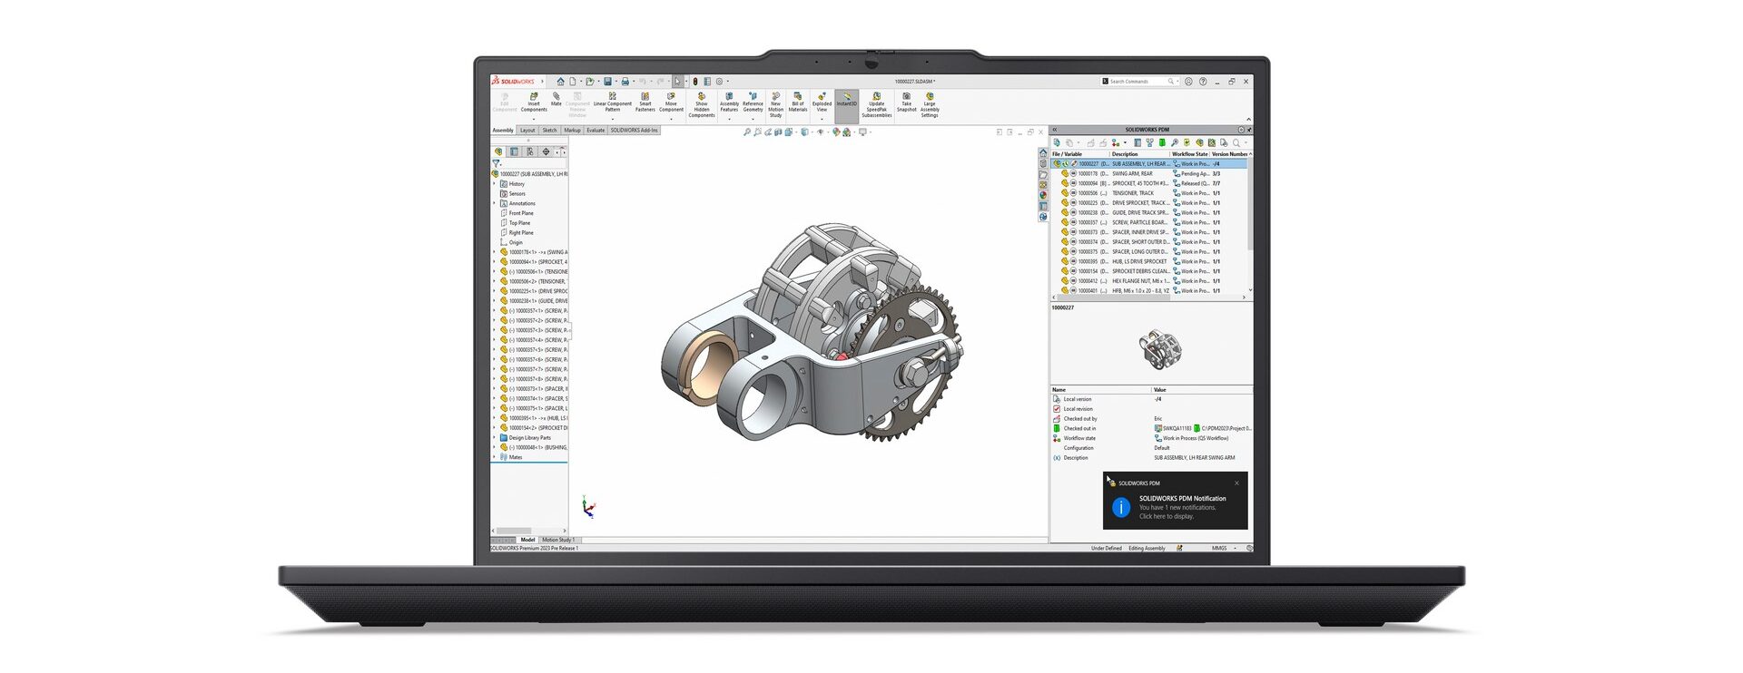Expand the Mates folder in tree

[495, 457]
